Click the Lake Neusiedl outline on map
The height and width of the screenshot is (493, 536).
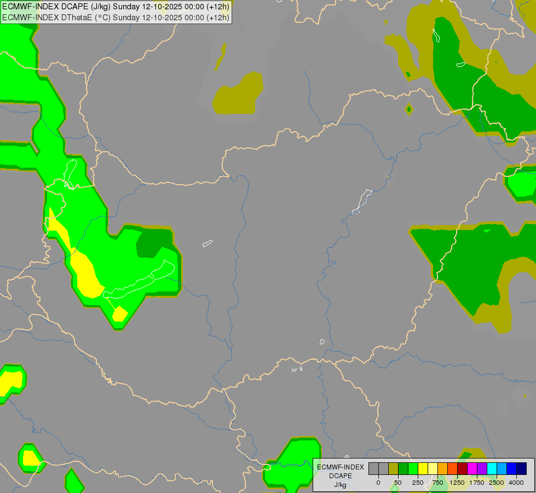[70, 175]
